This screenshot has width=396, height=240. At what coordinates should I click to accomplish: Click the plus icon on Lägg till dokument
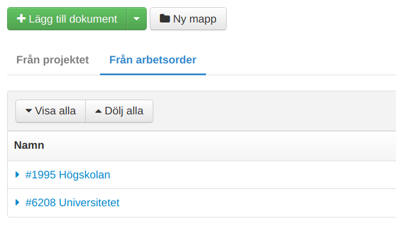pyautogui.click(x=21, y=19)
